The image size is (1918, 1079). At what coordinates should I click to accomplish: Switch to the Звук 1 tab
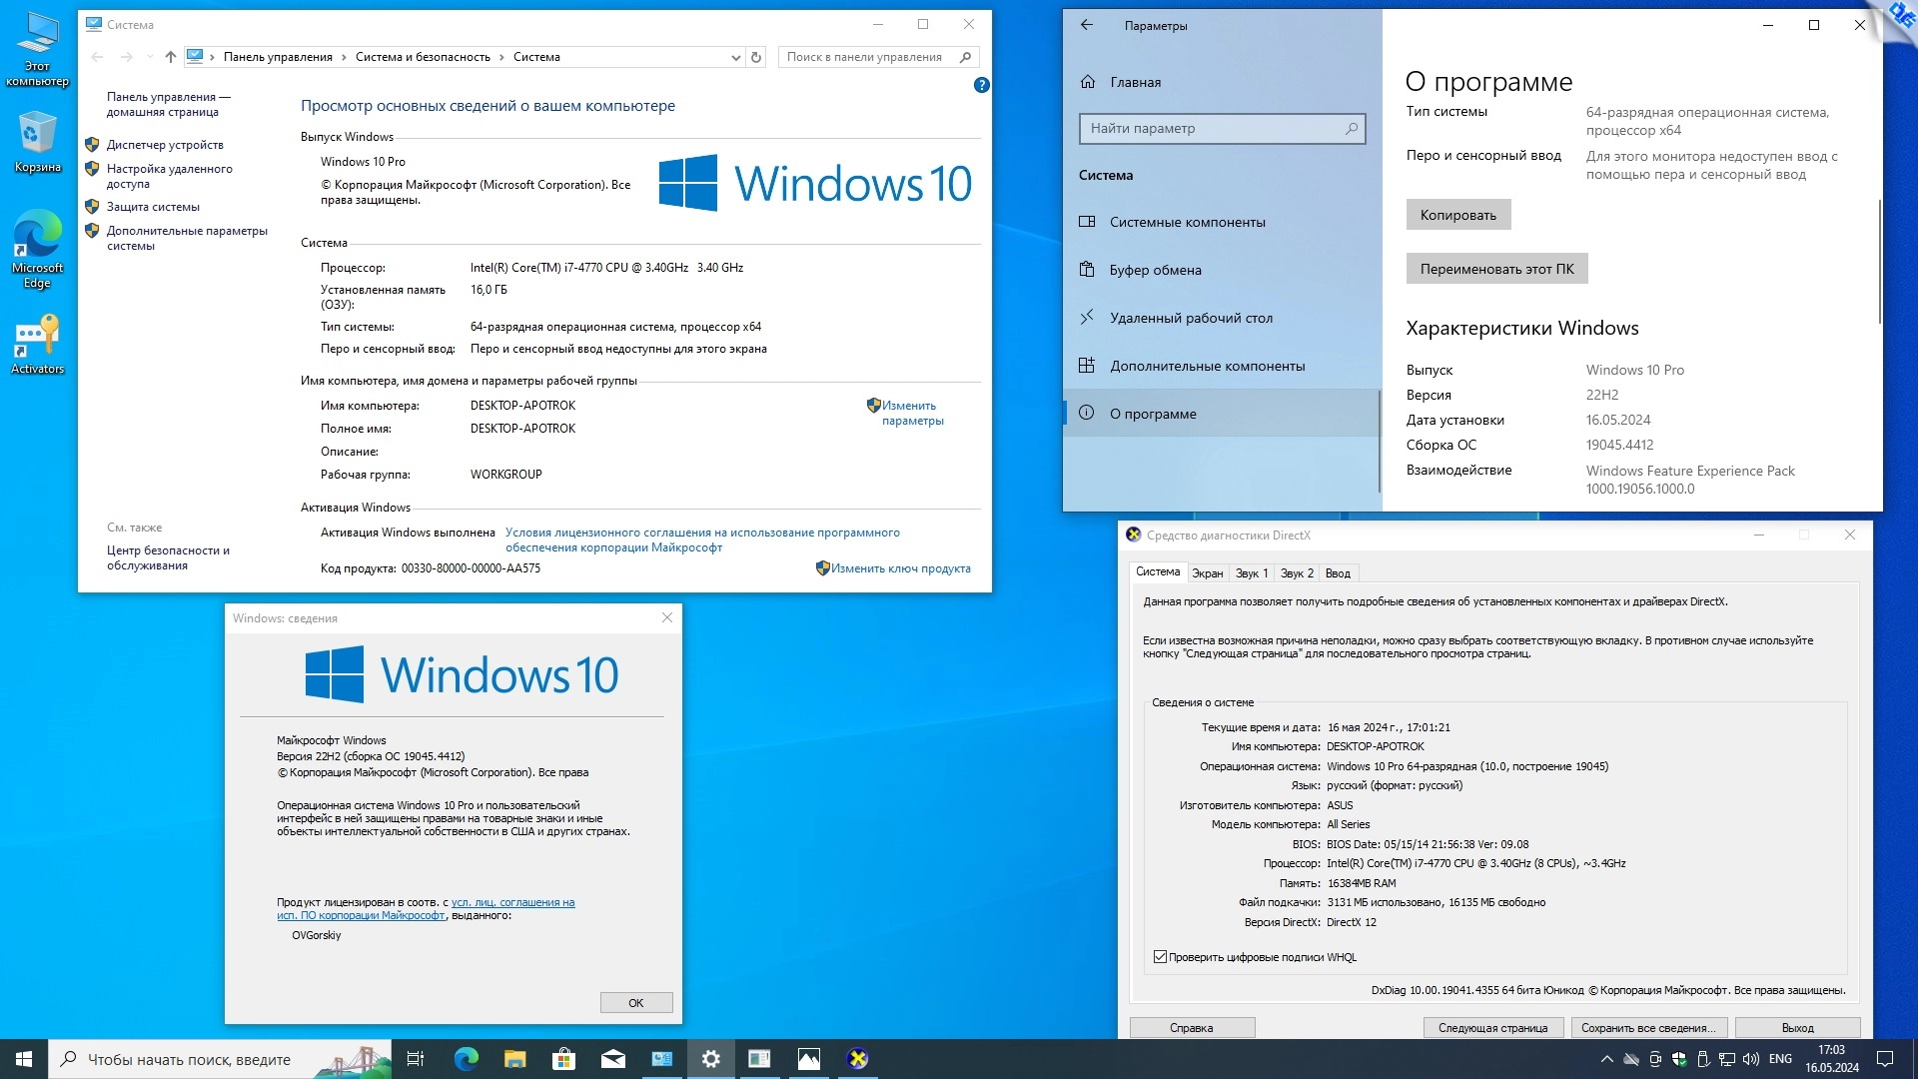click(1251, 573)
